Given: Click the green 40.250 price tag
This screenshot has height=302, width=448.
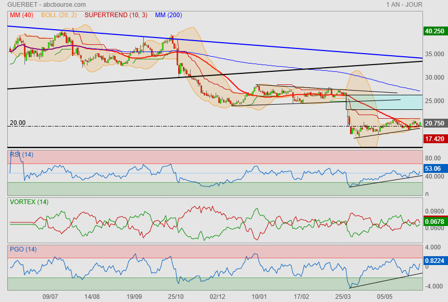Looking at the screenshot, I should click(x=434, y=31).
